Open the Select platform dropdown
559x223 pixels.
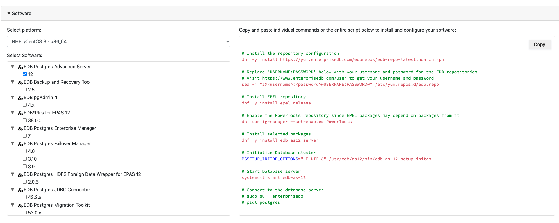coord(119,41)
